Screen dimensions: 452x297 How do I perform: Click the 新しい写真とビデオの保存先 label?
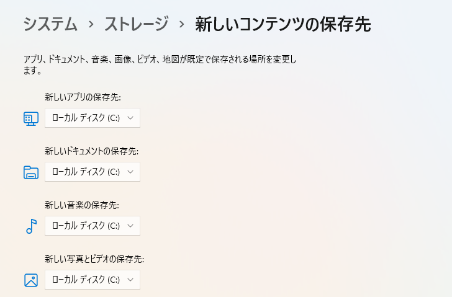(94, 259)
